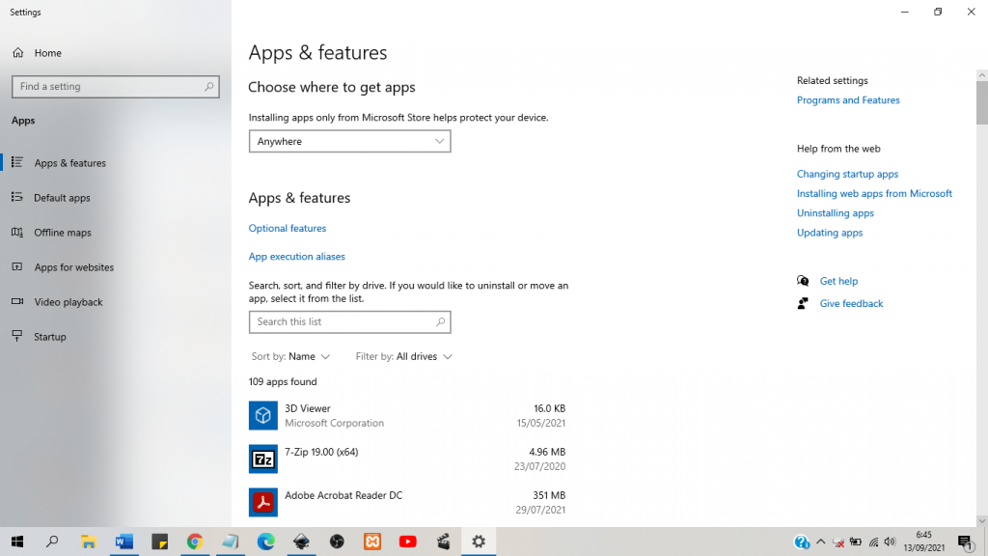Click the 3D Viewer app icon
This screenshot has height=556, width=988.
tap(262, 415)
